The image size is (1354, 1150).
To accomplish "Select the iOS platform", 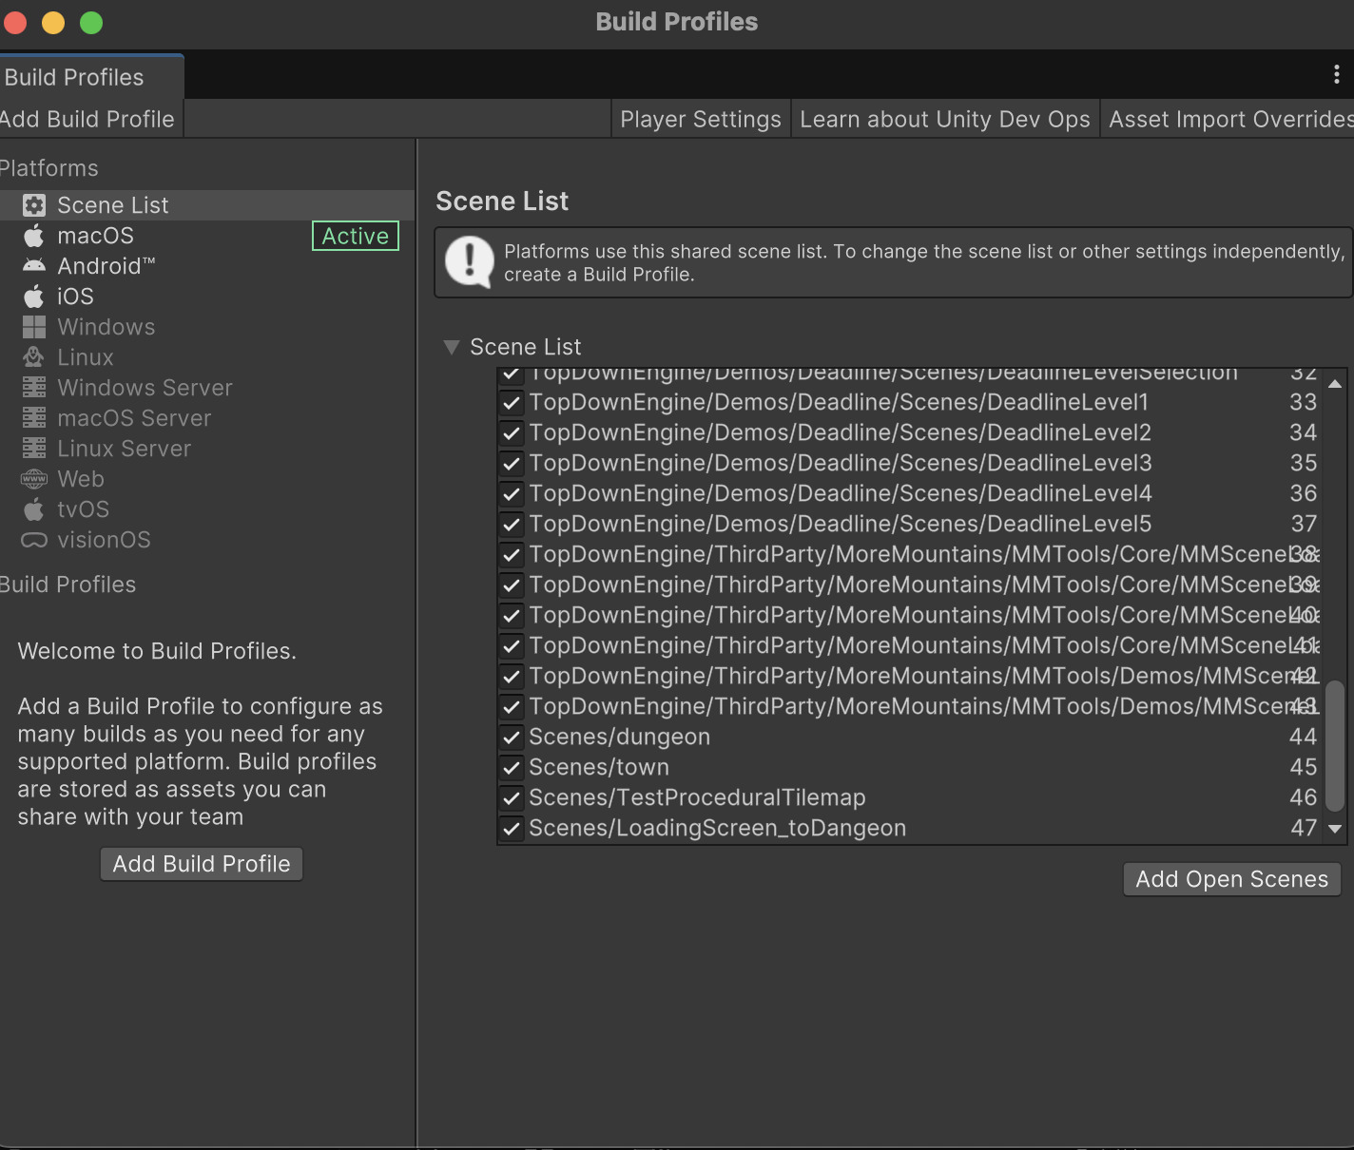I will (x=207, y=297).
